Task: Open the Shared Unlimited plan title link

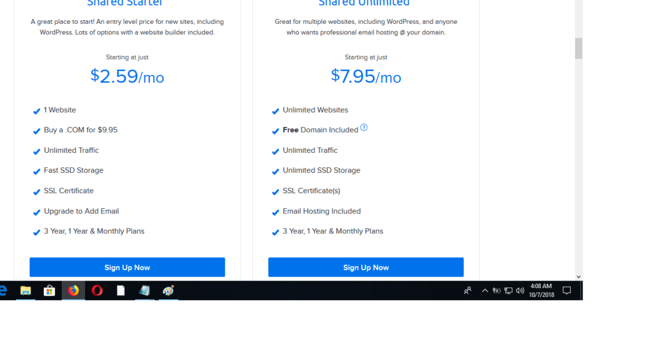Action: 364,3
